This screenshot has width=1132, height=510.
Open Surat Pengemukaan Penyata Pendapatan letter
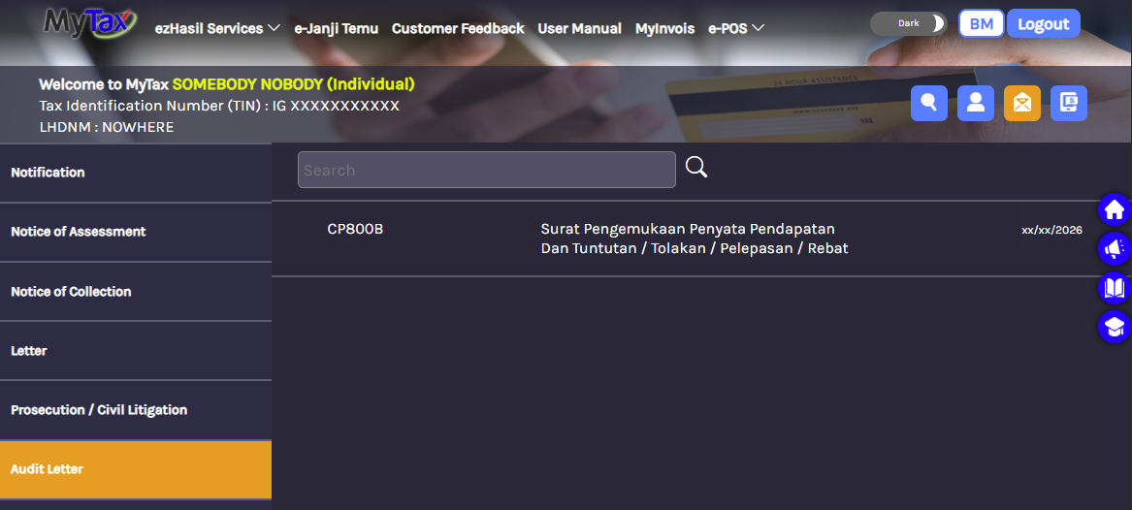[x=694, y=239]
